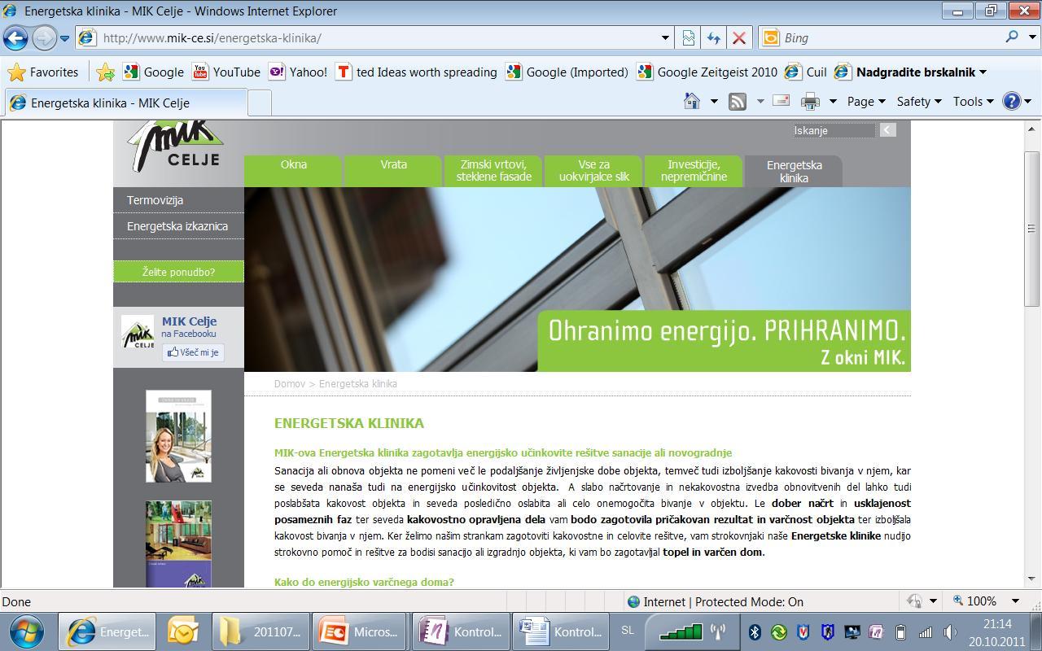Image resolution: width=1042 pixels, height=651 pixels.
Task: Click the search submit arrow next to Iskanje
Action: 887,130
